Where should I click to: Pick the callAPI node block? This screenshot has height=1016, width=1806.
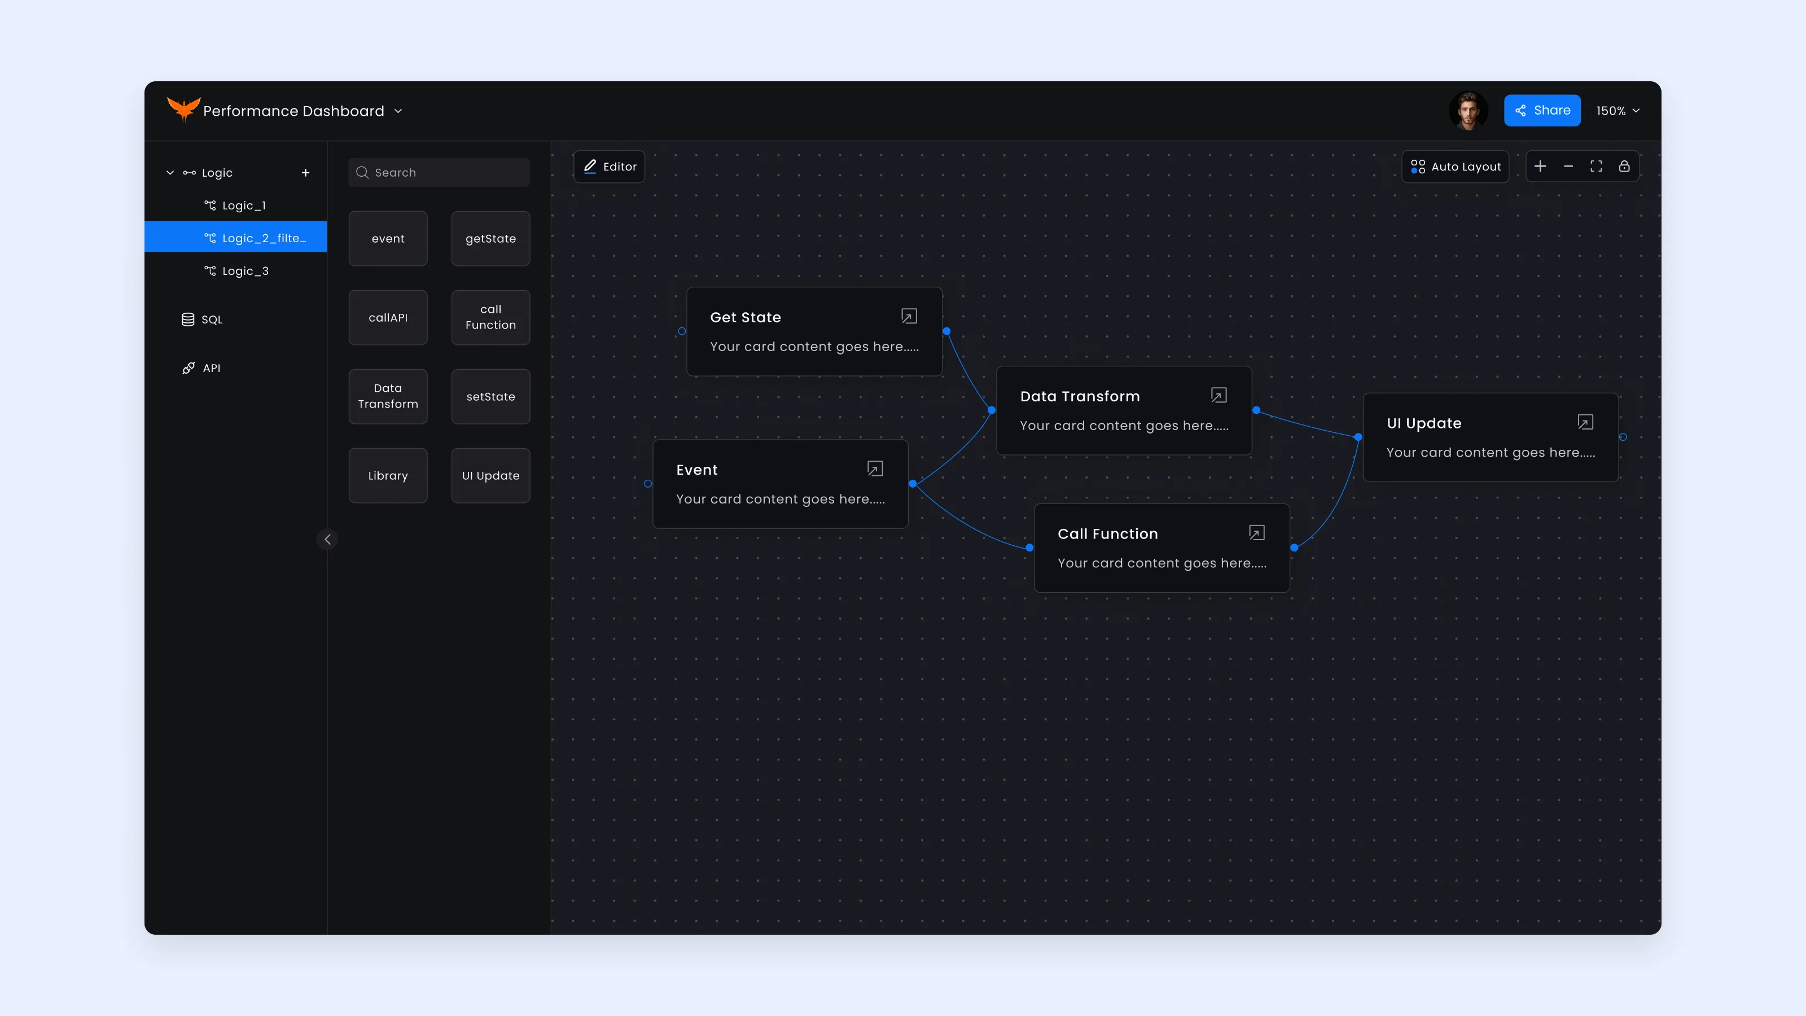click(388, 318)
